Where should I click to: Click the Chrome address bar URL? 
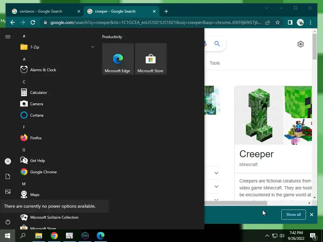pyautogui.click(x=156, y=22)
